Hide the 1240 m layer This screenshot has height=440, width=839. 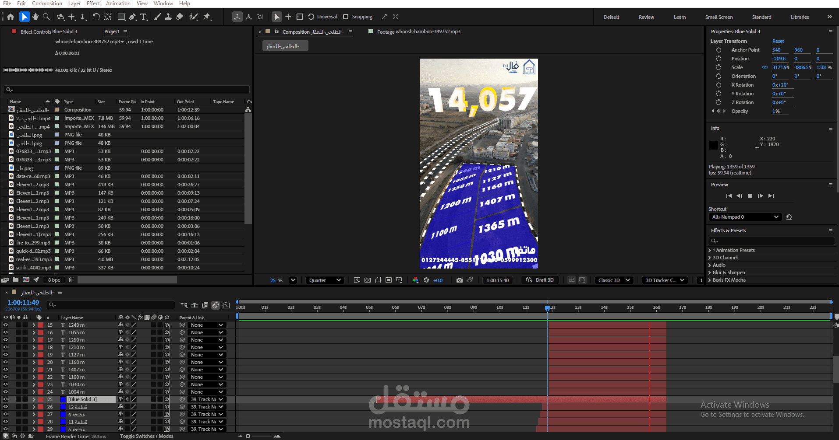[6, 325]
